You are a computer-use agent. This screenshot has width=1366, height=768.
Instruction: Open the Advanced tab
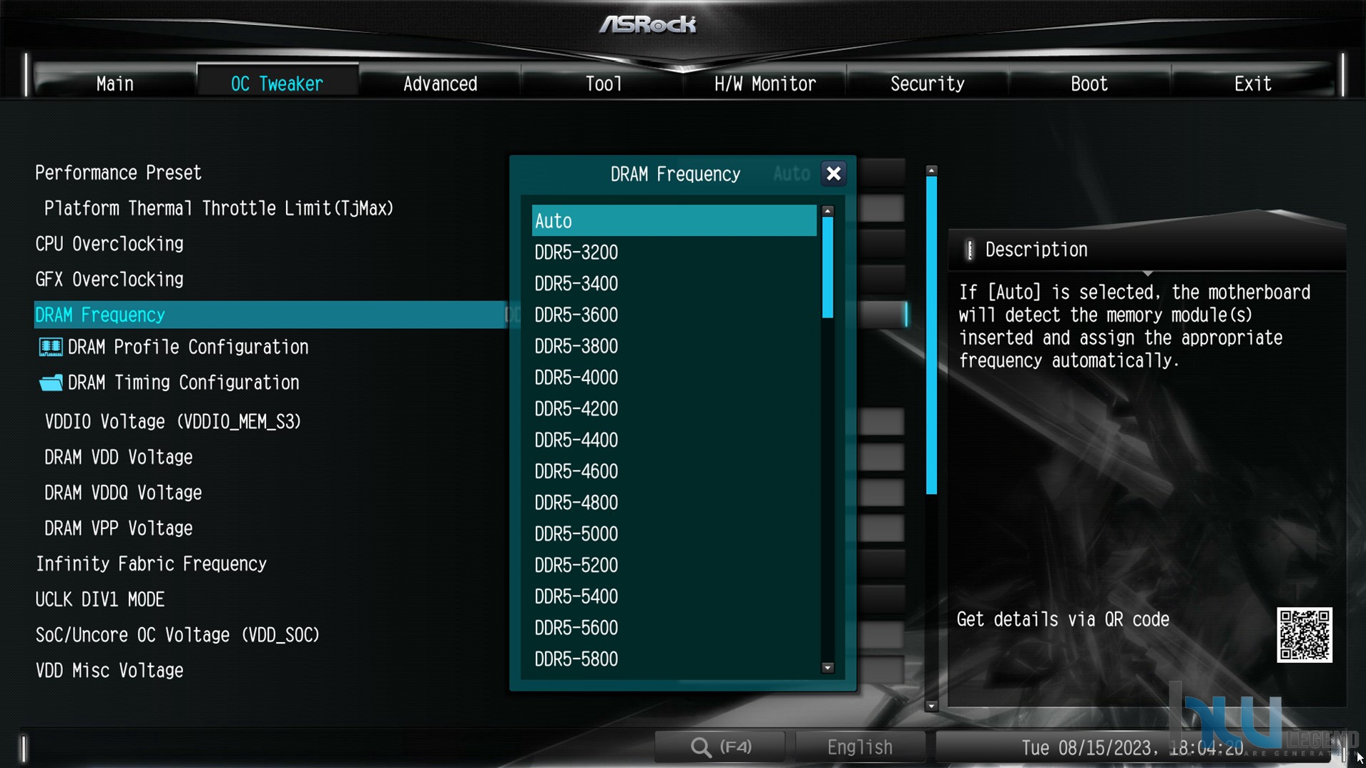(440, 84)
